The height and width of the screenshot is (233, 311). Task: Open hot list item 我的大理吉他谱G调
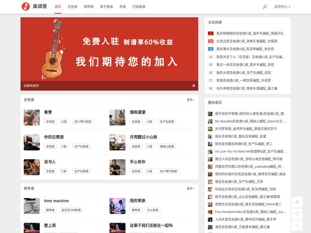244,72
